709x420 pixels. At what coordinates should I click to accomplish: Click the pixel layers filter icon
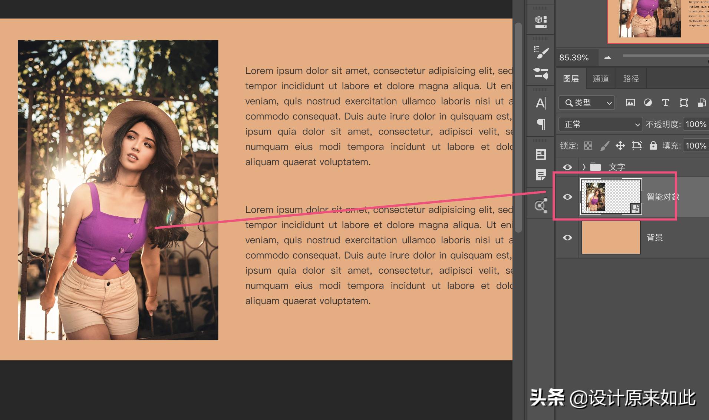click(630, 103)
